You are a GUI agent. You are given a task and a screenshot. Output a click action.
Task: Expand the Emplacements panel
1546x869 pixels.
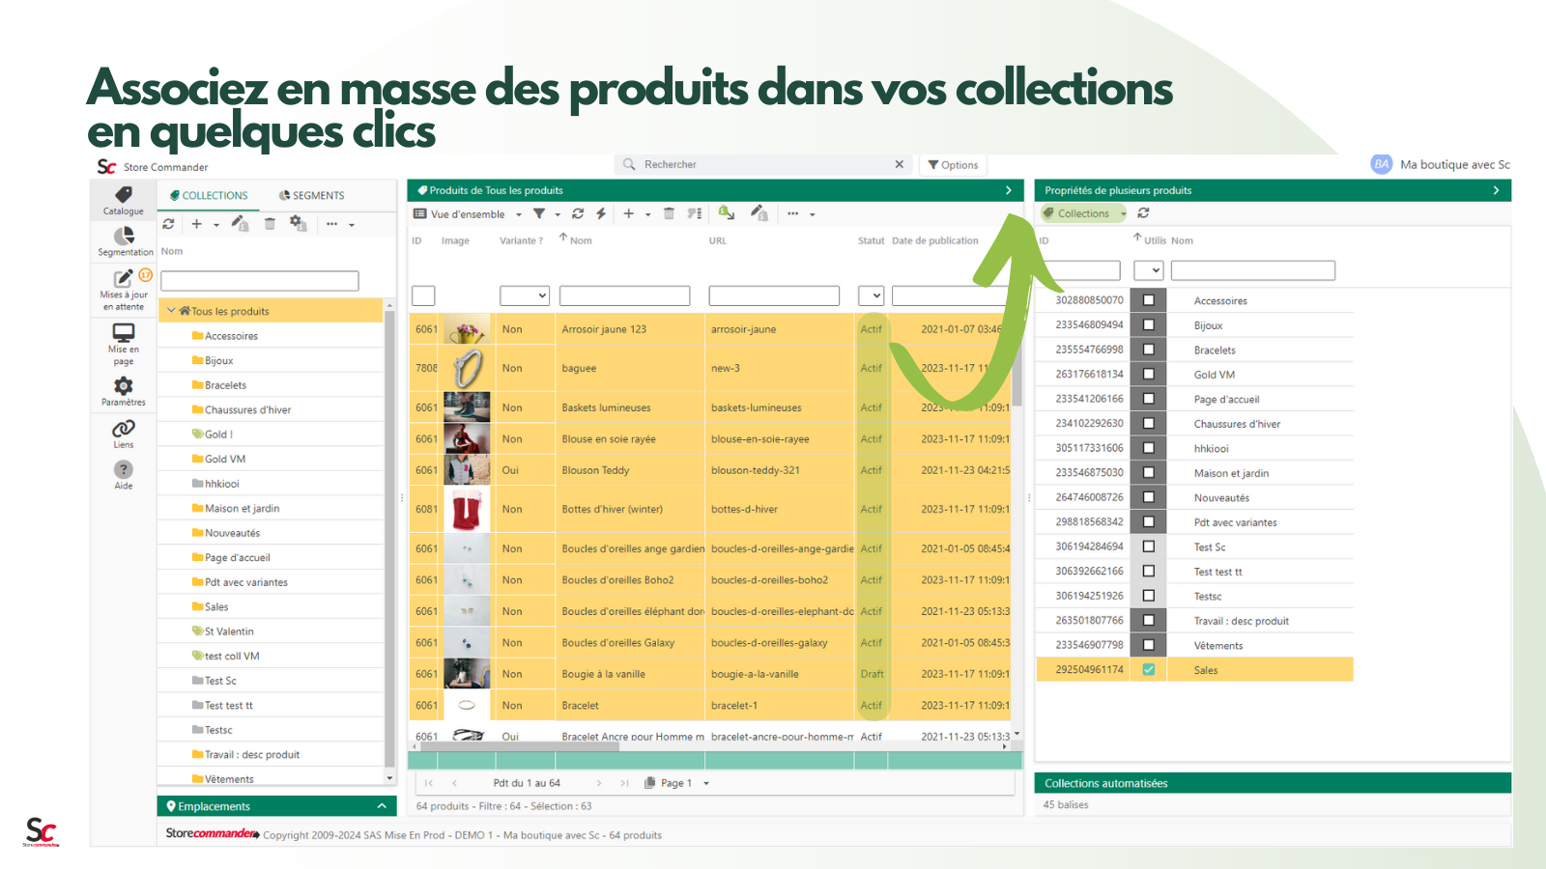382,806
